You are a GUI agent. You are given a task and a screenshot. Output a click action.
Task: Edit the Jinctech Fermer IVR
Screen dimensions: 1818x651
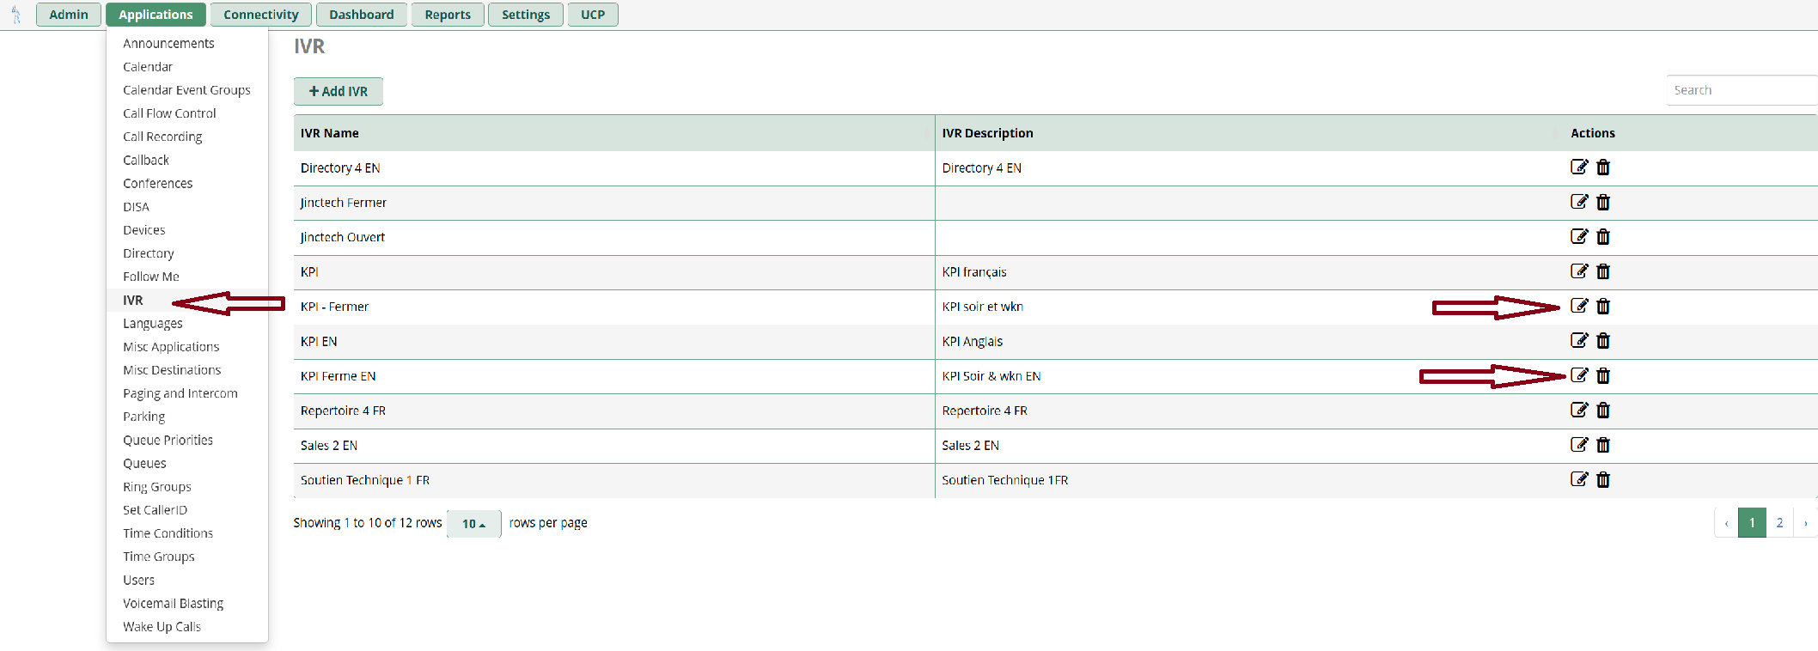coord(1579,202)
